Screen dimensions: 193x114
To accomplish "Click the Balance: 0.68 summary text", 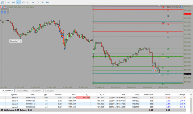I will (x=26, y=110).
